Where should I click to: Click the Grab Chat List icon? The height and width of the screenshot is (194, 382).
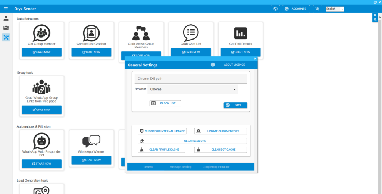point(191,33)
